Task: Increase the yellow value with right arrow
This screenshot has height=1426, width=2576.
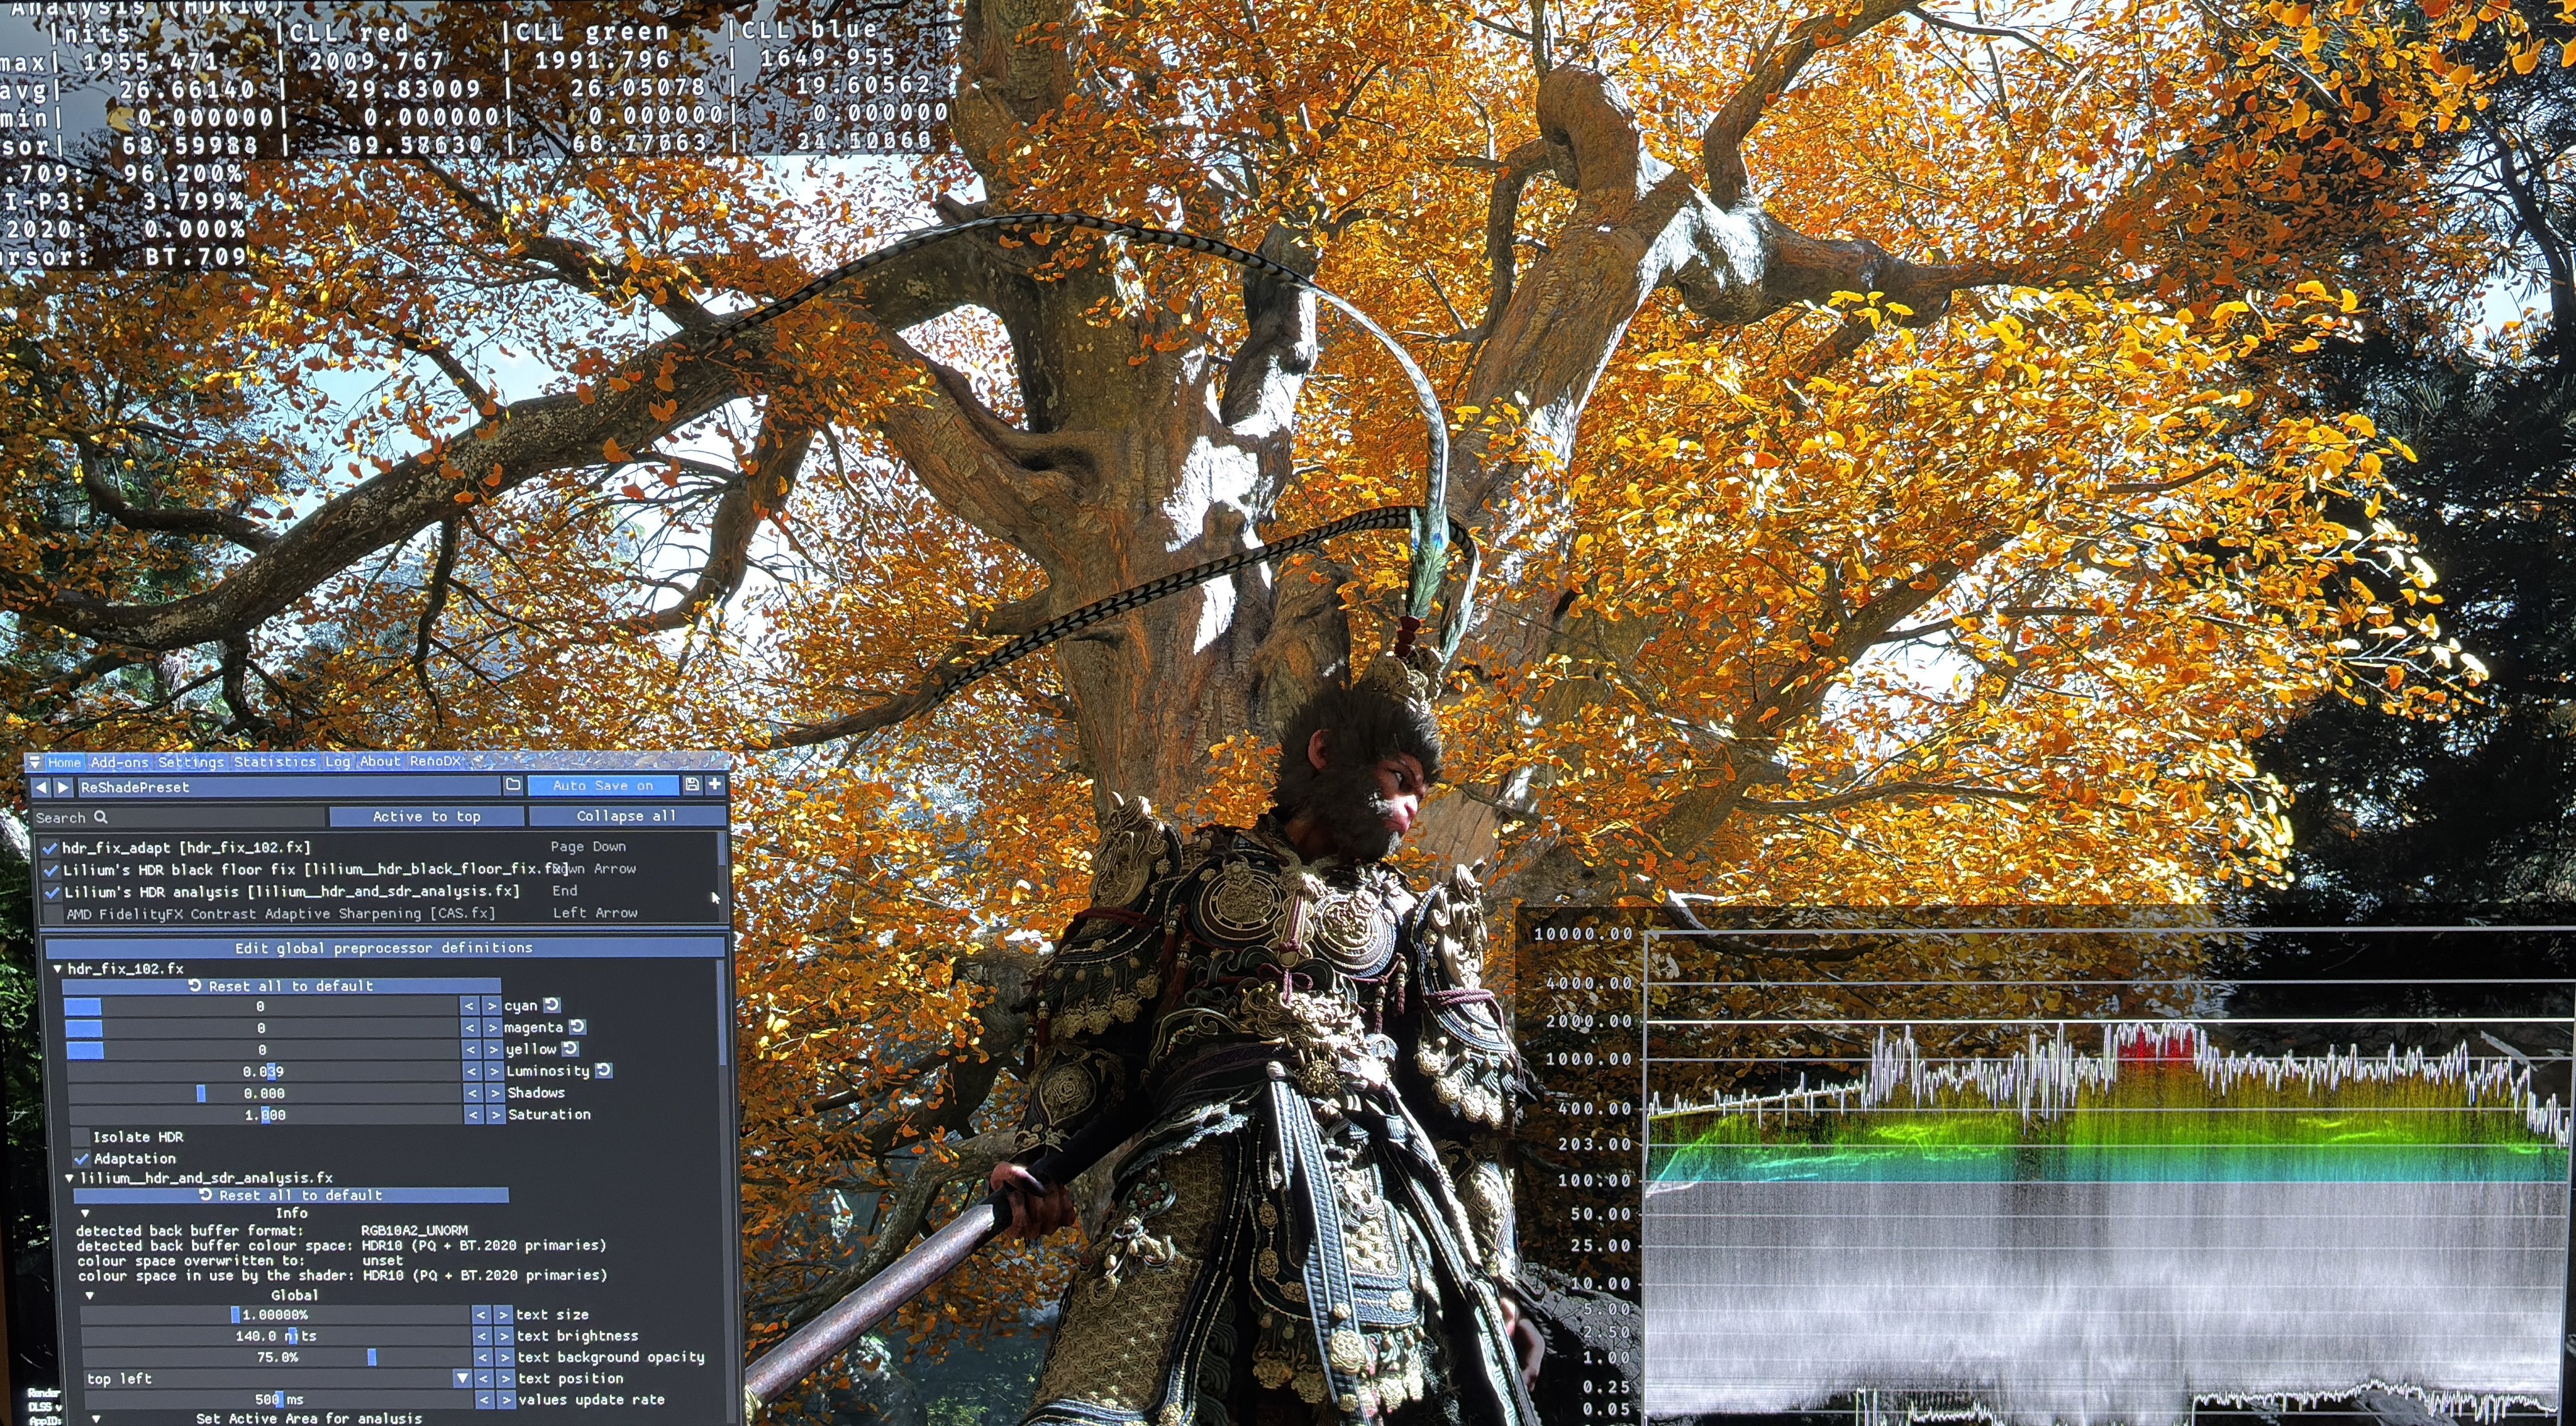Action: point(493,1050)
